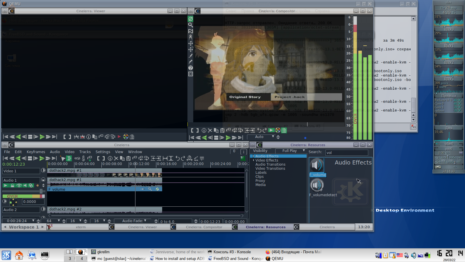Expand the Video Effects folder in Resources
The width and height of the screenshot is (465, 262).
(x=253, y=160)
